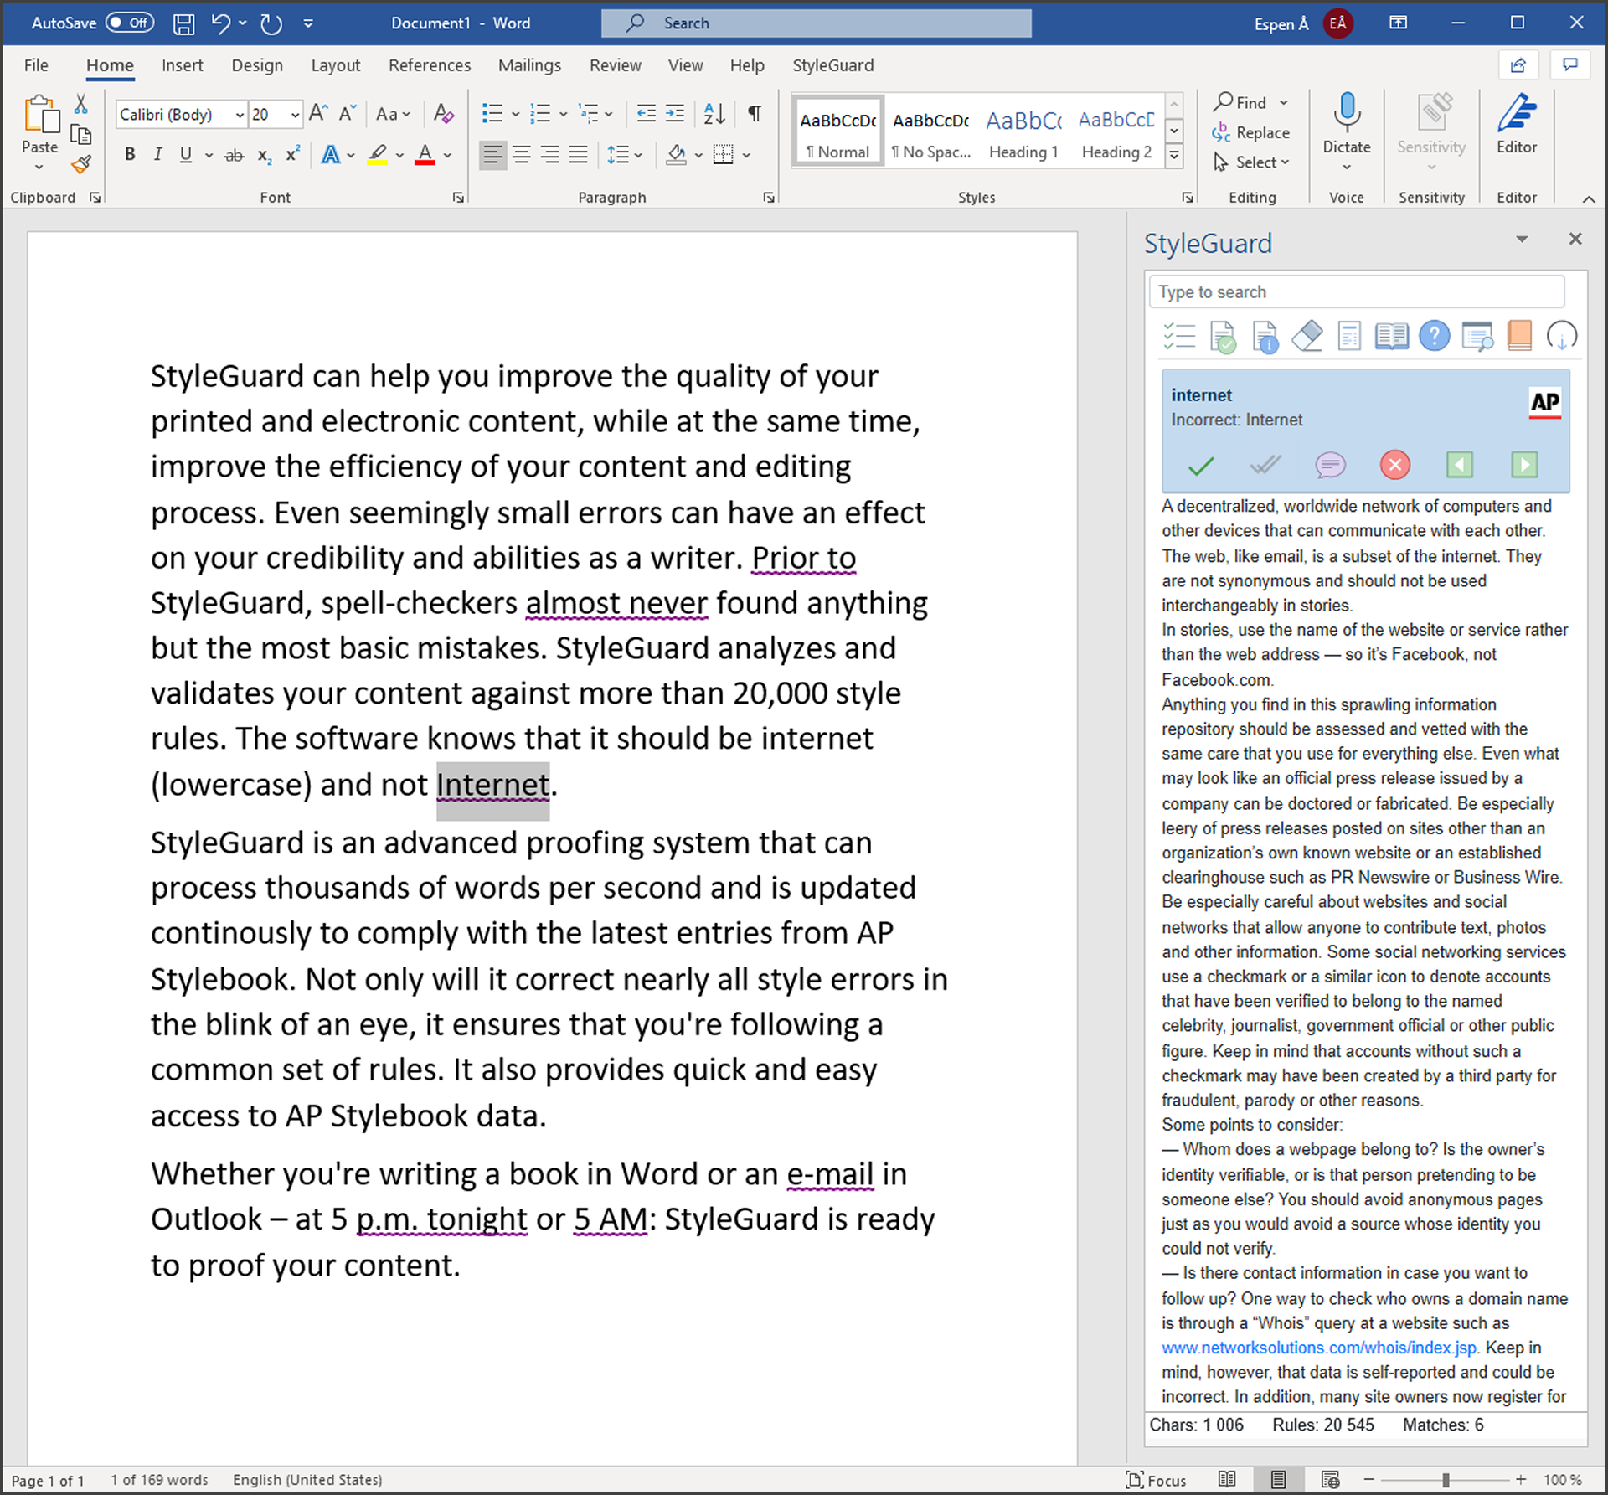1608x1495 pixels.
Task: Open the font size dropdown
Action: coord(295,115)
